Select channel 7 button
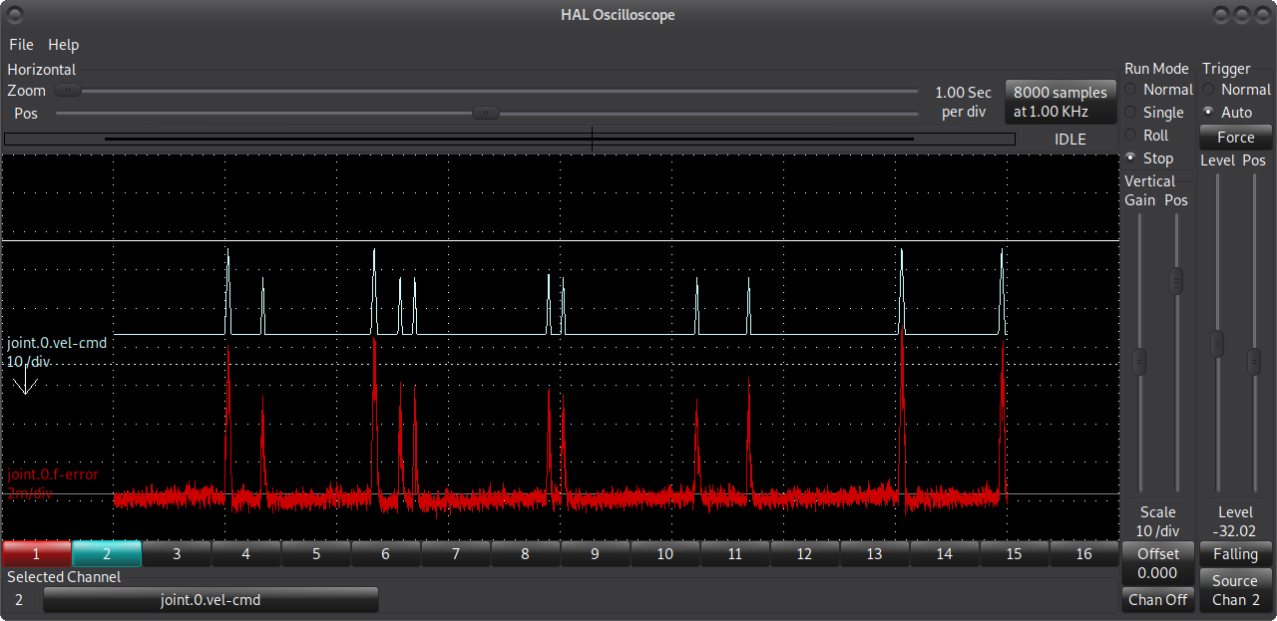The height and width of the screenshot is (621, 1277). (x=456, y=553)
